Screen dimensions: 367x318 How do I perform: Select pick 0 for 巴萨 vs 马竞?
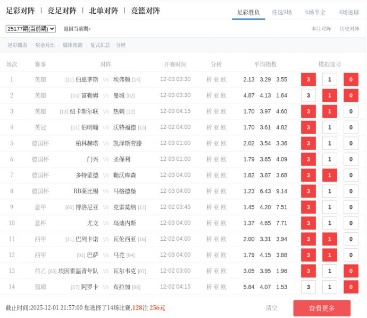click(x=351, y=255)
